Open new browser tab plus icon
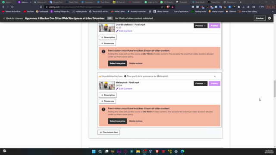The image size is (276, 155). pos(241,2)
